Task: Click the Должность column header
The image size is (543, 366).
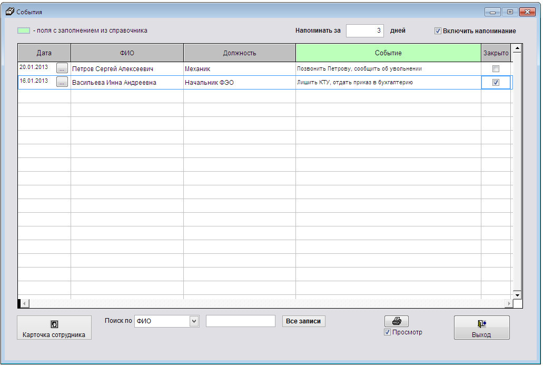Action: pos(239,53)
